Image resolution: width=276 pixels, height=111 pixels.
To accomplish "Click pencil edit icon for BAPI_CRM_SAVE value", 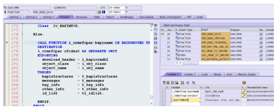I will 244,91.
